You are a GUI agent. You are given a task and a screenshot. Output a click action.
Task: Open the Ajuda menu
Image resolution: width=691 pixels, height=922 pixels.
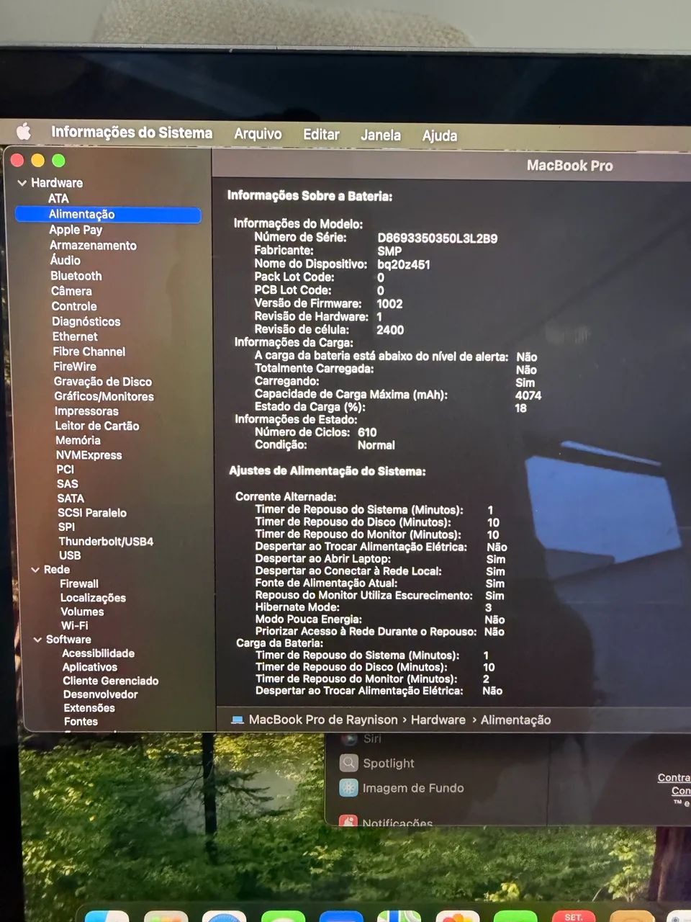(440, 135)
